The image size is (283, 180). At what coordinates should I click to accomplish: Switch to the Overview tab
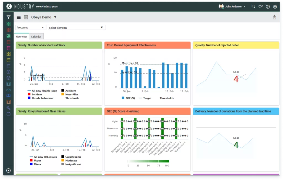(x=22, y=37)
